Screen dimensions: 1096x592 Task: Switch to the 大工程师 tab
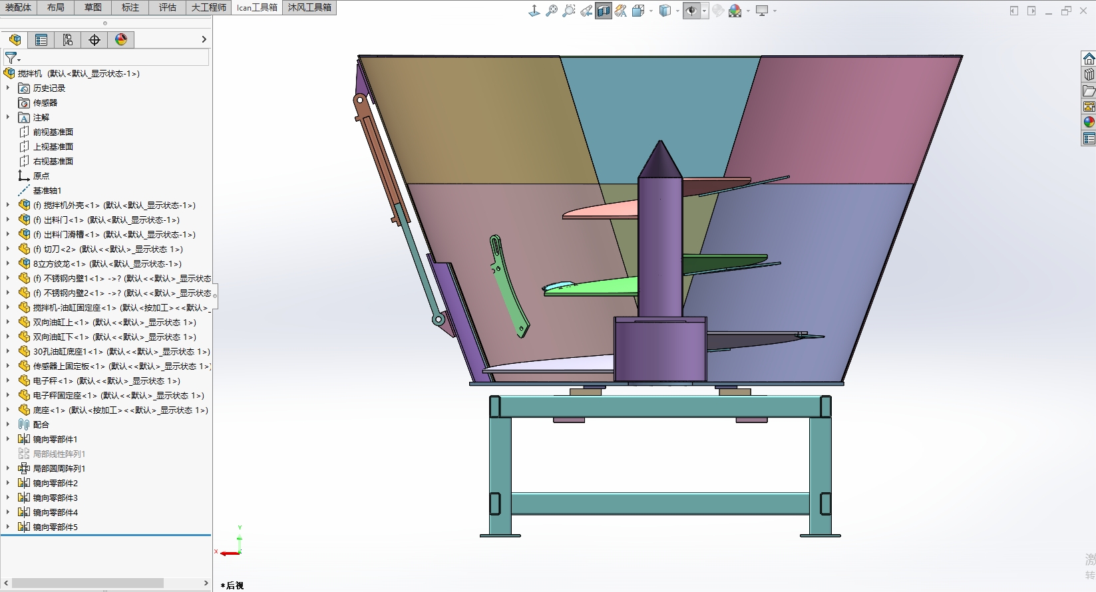(x=209, y=7)
